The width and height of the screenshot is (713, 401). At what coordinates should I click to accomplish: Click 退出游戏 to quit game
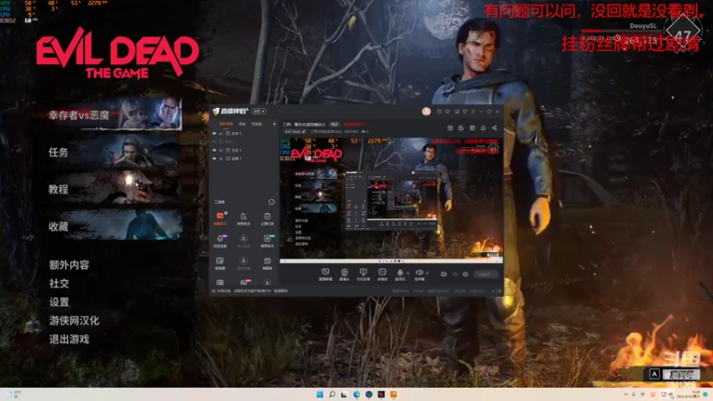pyautogui.click(x=70, y=340)
